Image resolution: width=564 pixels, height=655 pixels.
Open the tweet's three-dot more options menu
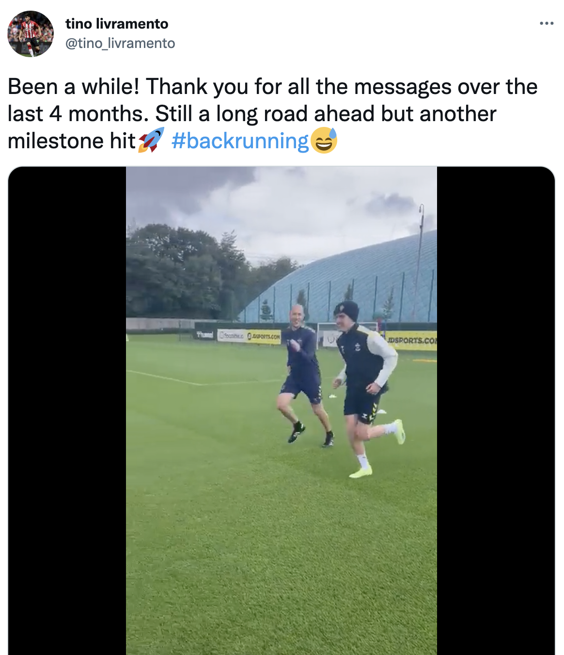(547, 23)
